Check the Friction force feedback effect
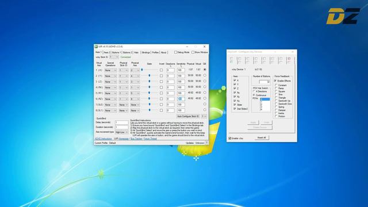368x207 pixels. tap(276, 116)
